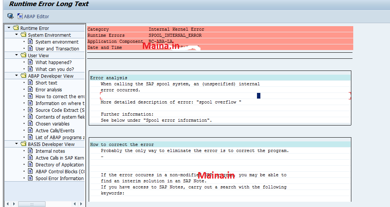The height and width of the screenshot is (207, 390).
Task: Click the scroll-left arrow right of the thumb
Action: [75, 204]
